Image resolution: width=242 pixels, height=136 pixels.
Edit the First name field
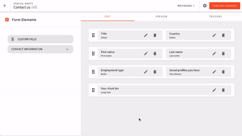[146, 53]
